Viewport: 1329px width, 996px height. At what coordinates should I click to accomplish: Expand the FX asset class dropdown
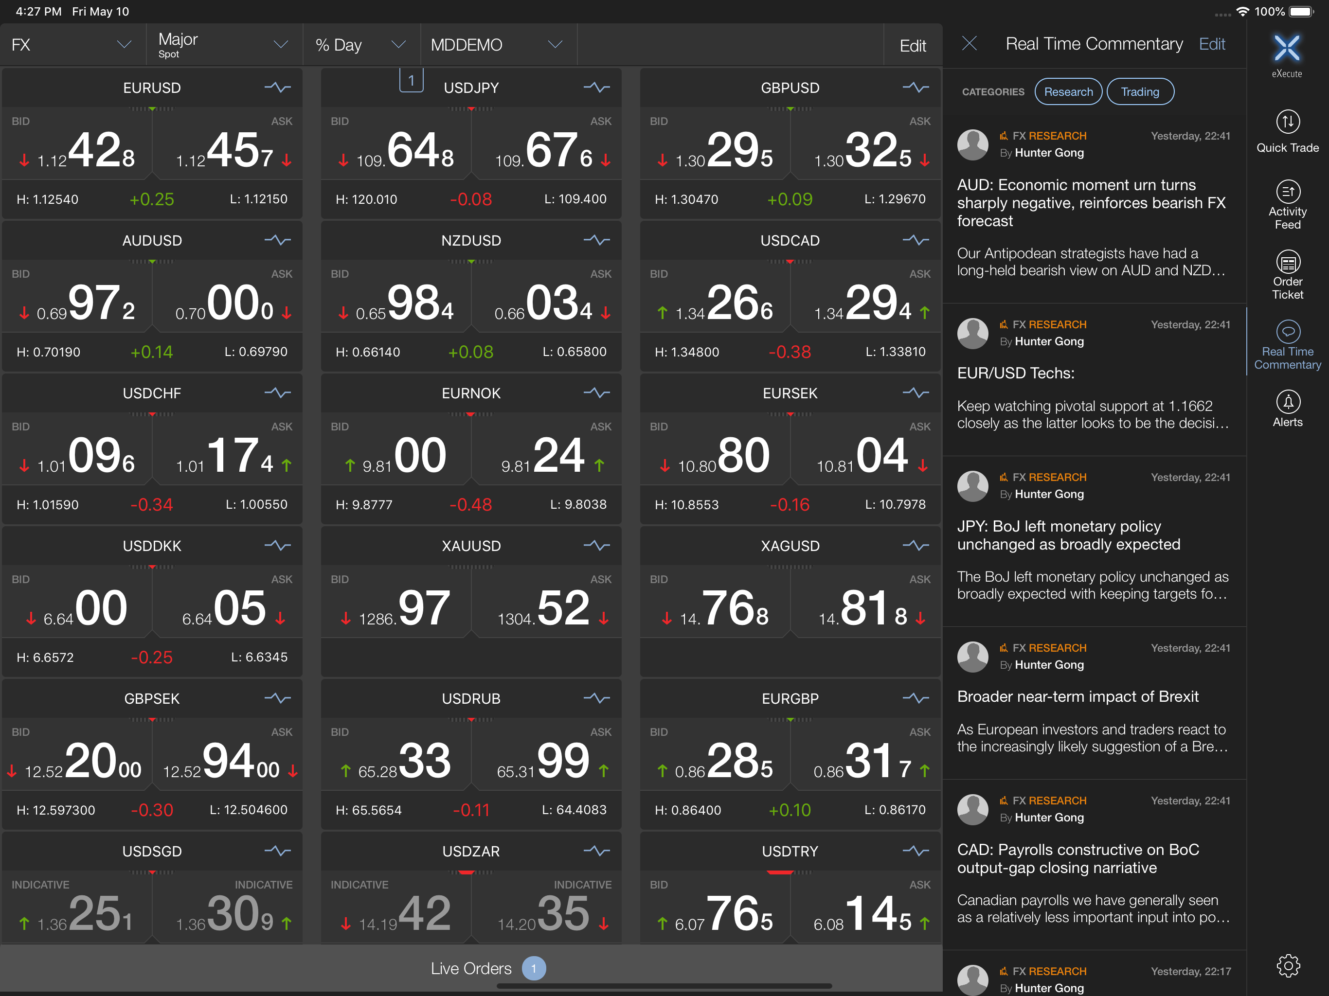72,45
